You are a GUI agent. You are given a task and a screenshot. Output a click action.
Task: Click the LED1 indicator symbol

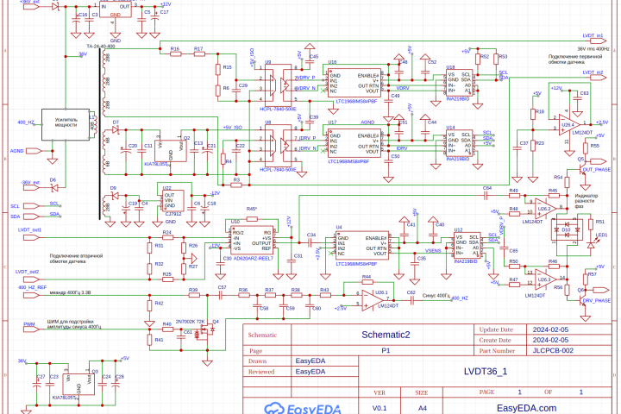point(591,243)
